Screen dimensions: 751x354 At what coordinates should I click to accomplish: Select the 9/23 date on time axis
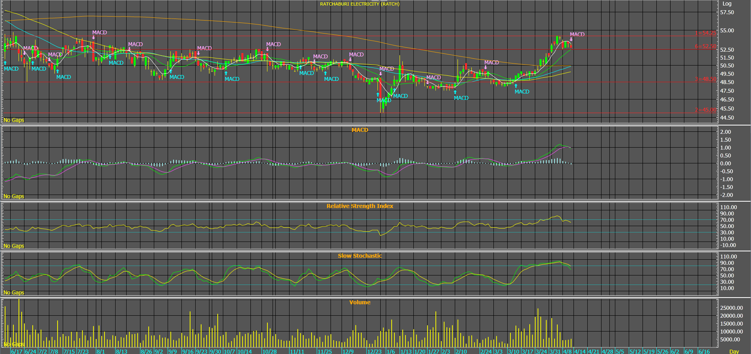[202, 351]
